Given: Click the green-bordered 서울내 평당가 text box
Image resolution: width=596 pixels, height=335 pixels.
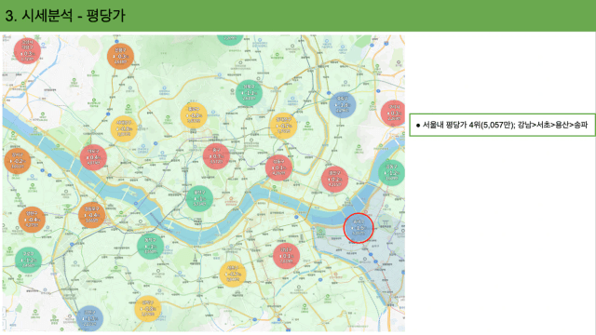Looking at the screenshot, I should 502,125.
